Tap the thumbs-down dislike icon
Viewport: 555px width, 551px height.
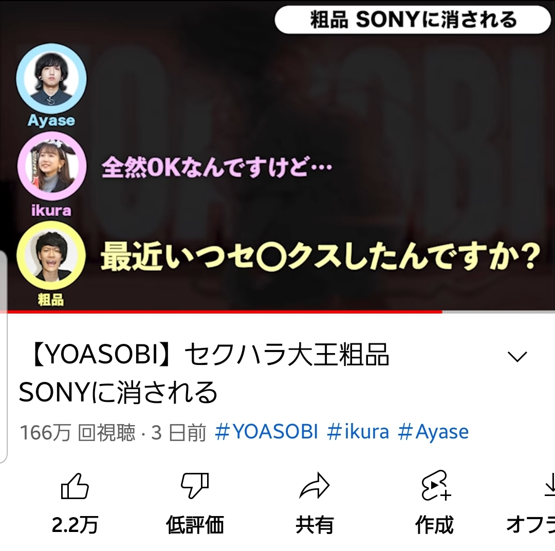tap(195, 486)
